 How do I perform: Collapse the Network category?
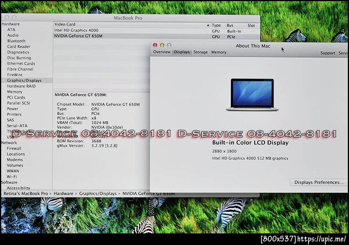pos(9,143)
